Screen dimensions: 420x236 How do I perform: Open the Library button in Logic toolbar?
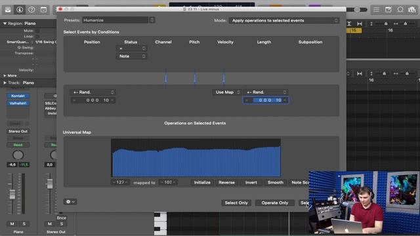point(8,10)
